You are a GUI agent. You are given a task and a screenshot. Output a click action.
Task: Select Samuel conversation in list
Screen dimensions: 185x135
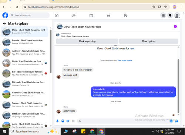(x=25, y=105)
